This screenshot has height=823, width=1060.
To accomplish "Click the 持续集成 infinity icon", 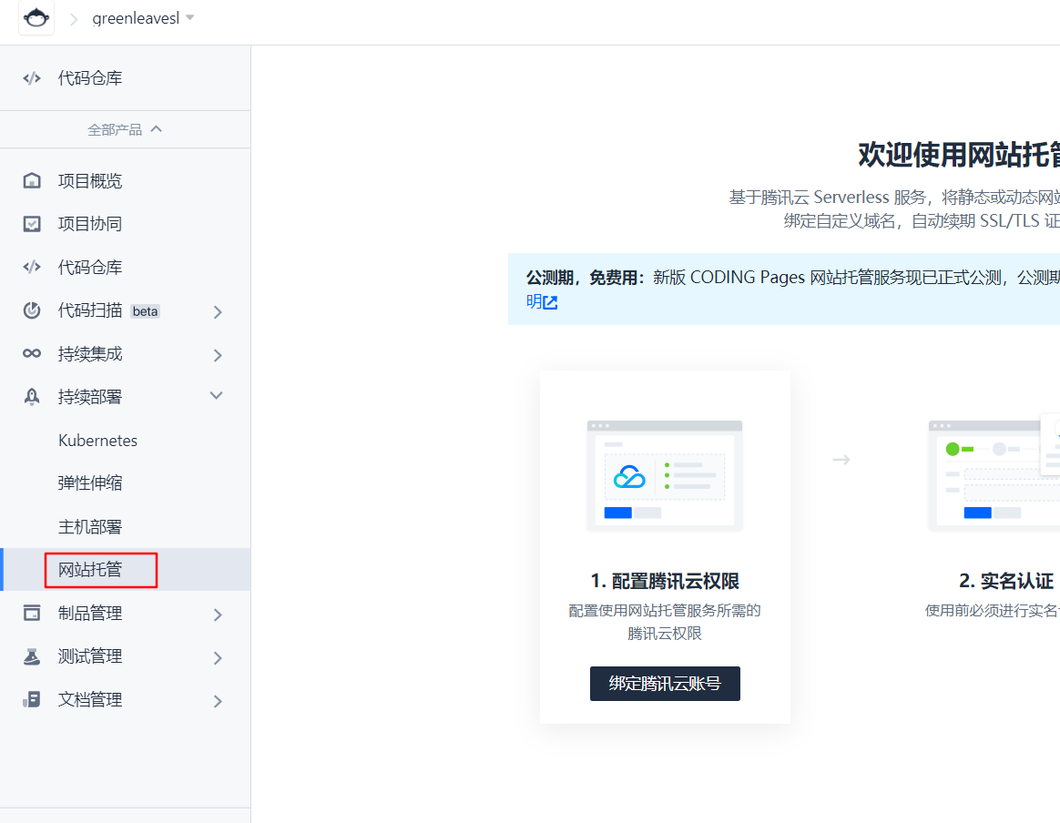I will point(32,353).
